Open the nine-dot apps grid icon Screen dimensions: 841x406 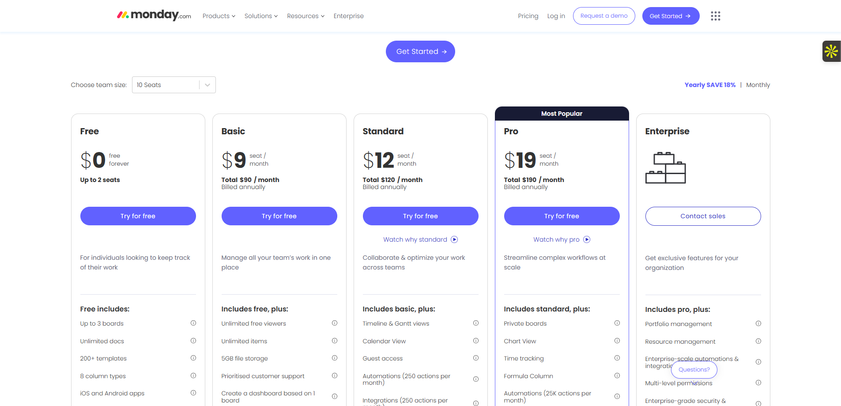tap(715, 16)
